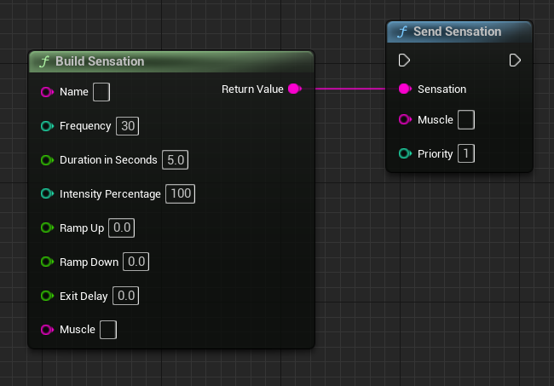The image size is (554, 386).
Task: Edit the Intensity Percentage value 100
Action: [x=181, y=194]
